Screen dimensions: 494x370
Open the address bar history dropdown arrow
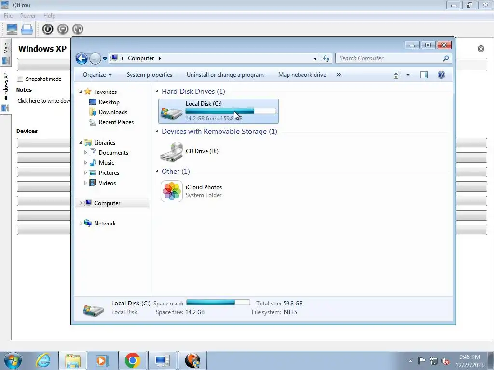pos(315,58)
